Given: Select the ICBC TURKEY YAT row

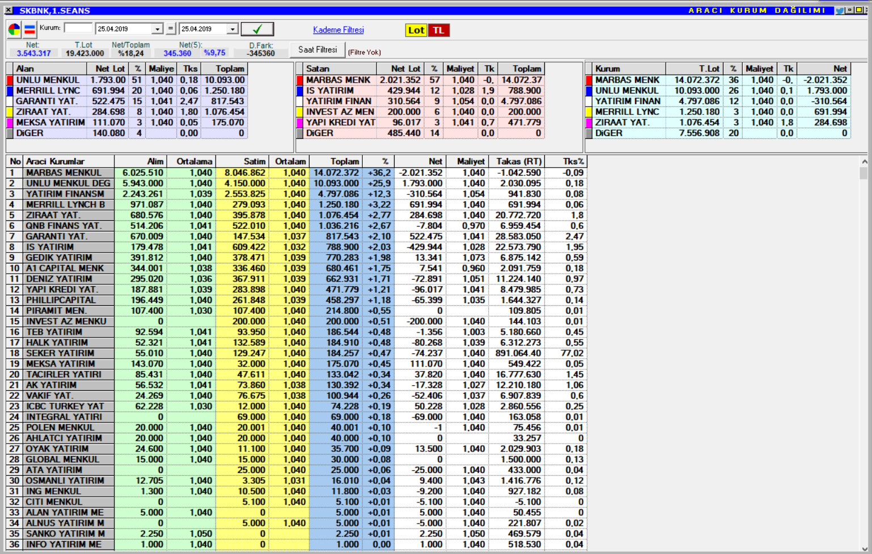Looking at the screenshot, I should (297, 406).
